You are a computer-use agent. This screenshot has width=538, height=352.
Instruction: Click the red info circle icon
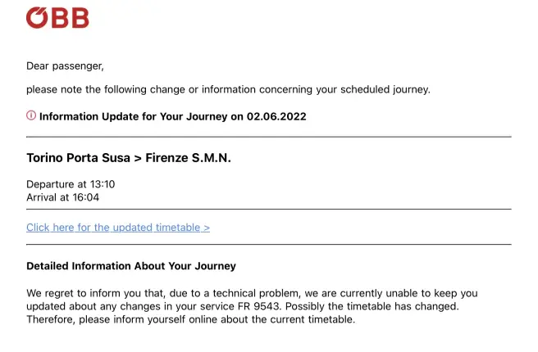[31, 115]
